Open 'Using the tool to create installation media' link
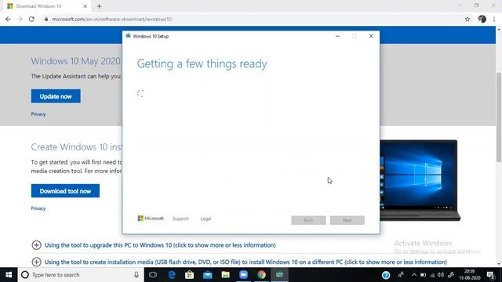This screenshot has width=502, height=282. [x=246, y=262]
